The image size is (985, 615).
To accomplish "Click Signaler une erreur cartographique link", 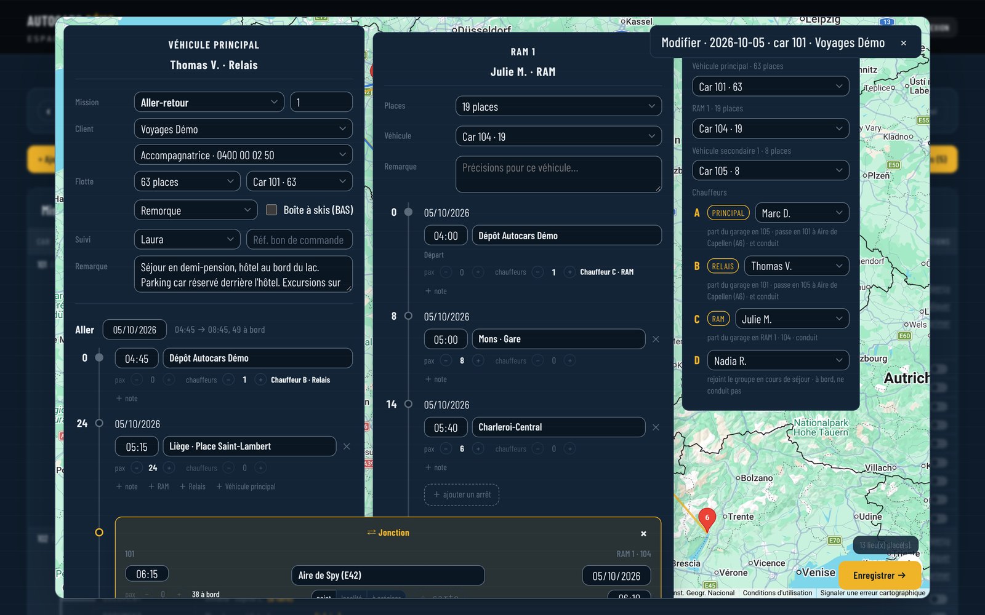I will point(872,593).
